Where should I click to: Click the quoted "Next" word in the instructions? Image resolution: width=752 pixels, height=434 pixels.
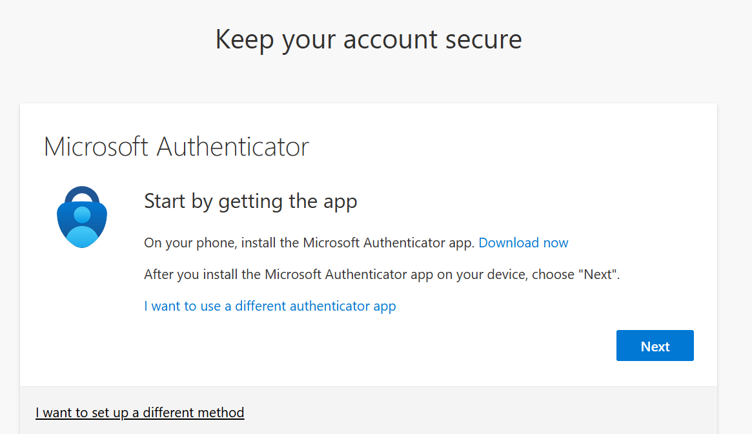pos(597,274)
